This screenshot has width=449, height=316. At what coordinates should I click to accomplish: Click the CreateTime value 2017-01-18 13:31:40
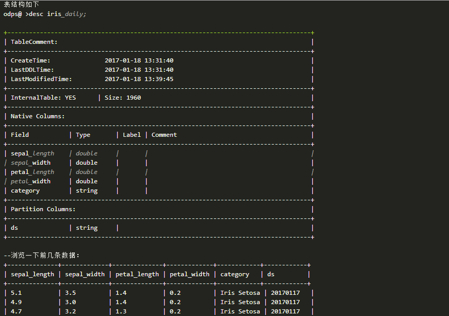(x=139, y=60)
